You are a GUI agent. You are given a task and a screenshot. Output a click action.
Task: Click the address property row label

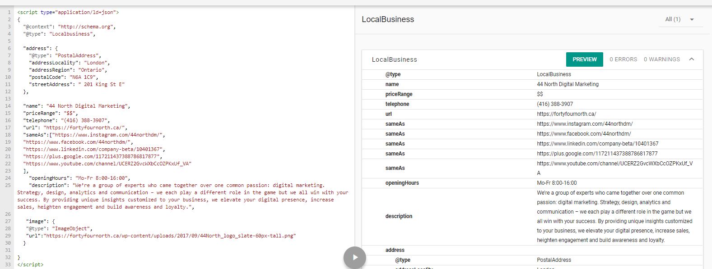click(x=395, y=250)
